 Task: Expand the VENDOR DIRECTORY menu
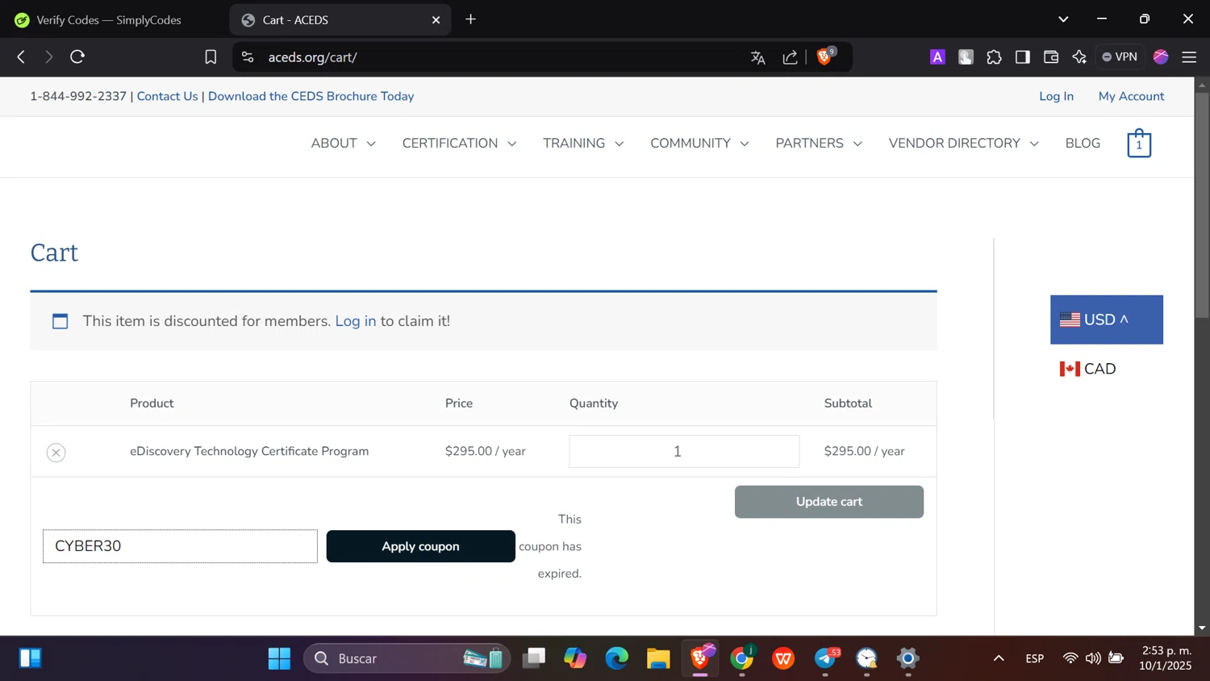(964, 143)
